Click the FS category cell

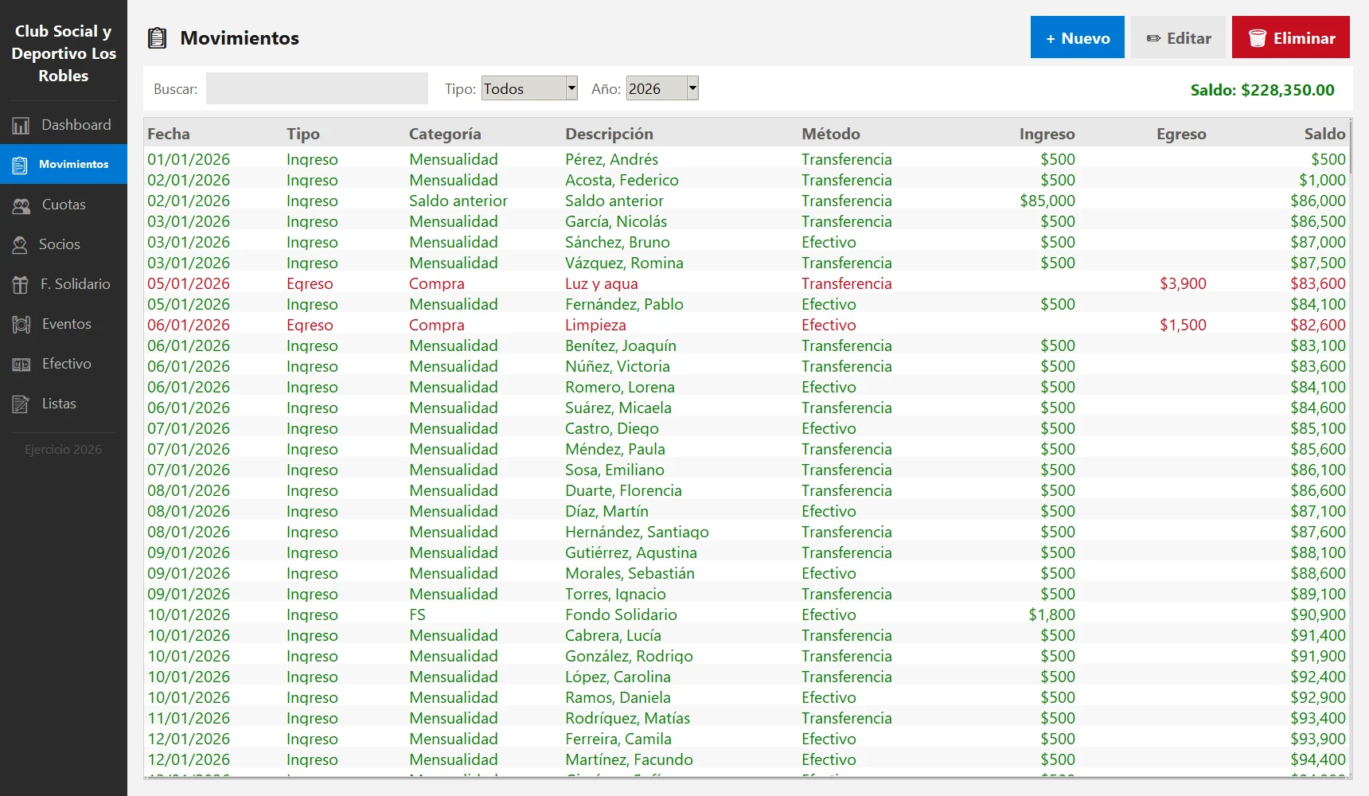click(x=417, y=615)
